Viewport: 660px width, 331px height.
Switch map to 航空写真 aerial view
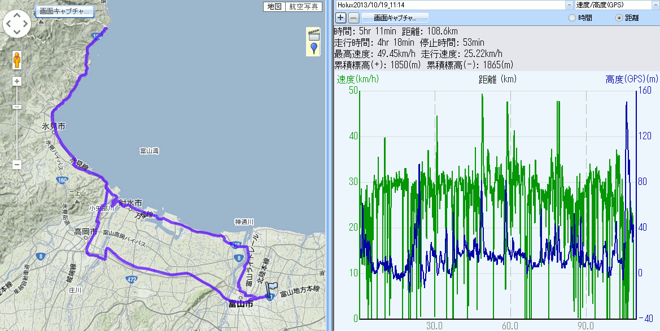click(x=303, y=7)
